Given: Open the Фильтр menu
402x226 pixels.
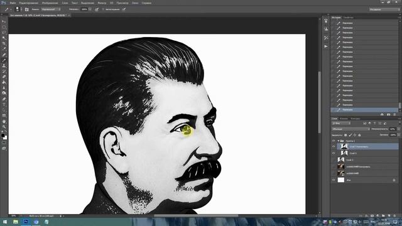Looking at the screenshot, I should [x=102, y=3].
